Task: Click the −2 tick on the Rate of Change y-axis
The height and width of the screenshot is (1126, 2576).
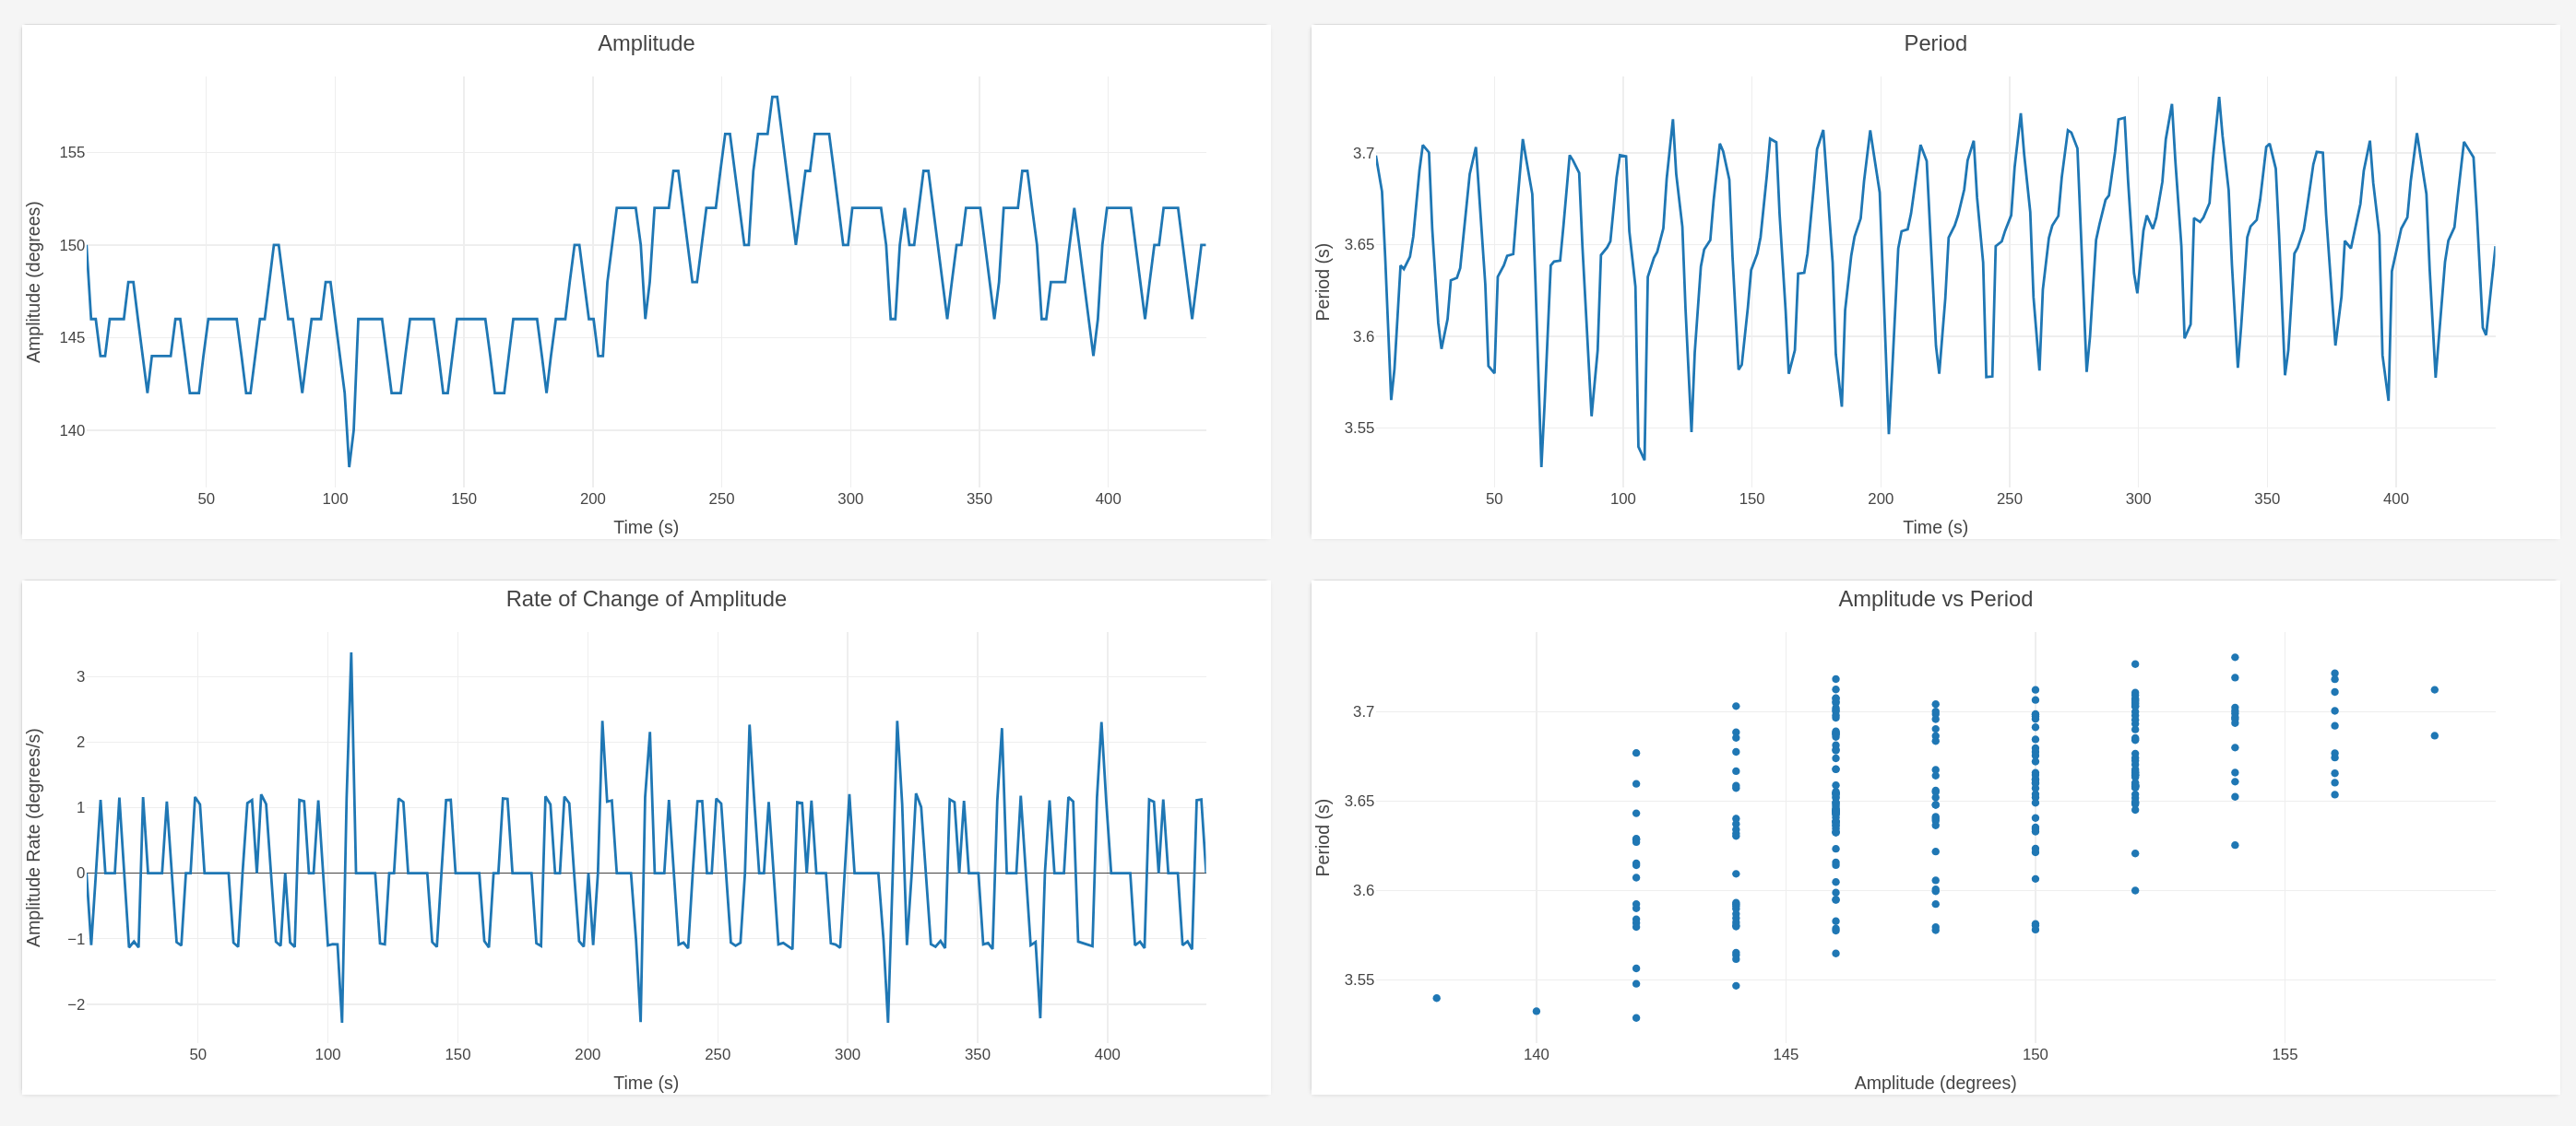Action: point(76,1004)
